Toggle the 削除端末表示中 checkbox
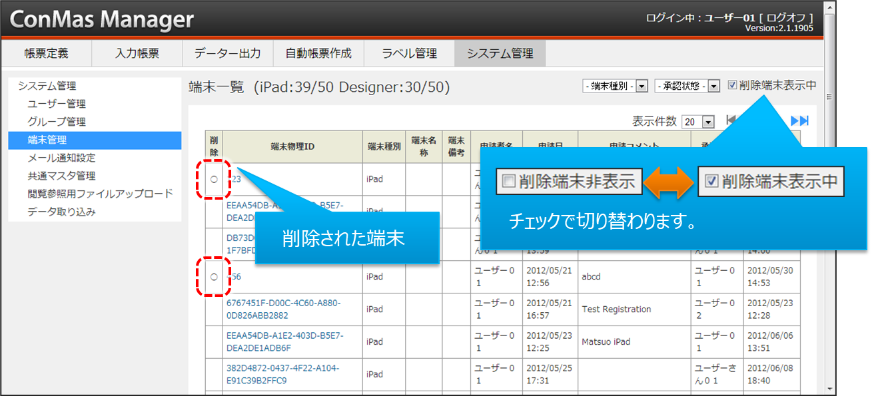Viewport: 872px width, 396px height. point(733,85)
